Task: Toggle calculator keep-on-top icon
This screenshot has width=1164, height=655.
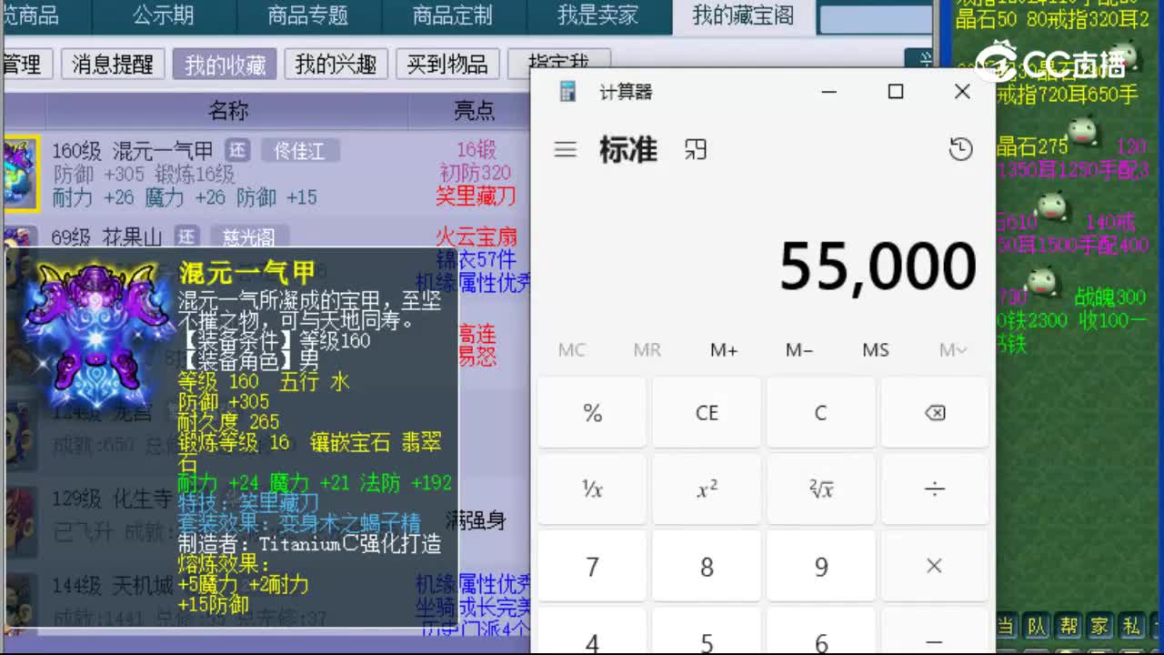Action: (696, 150)
